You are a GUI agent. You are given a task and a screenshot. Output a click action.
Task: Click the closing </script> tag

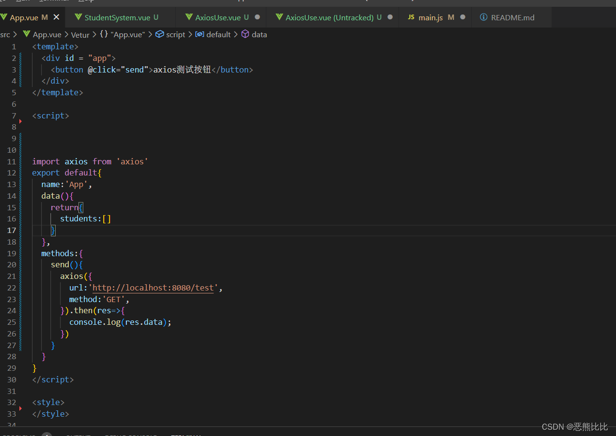(x=53, y=379)
